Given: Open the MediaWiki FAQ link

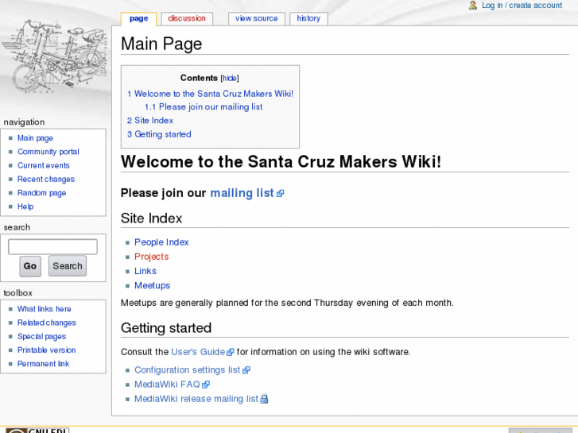Looking at the screenshot, I should [167, 385].
